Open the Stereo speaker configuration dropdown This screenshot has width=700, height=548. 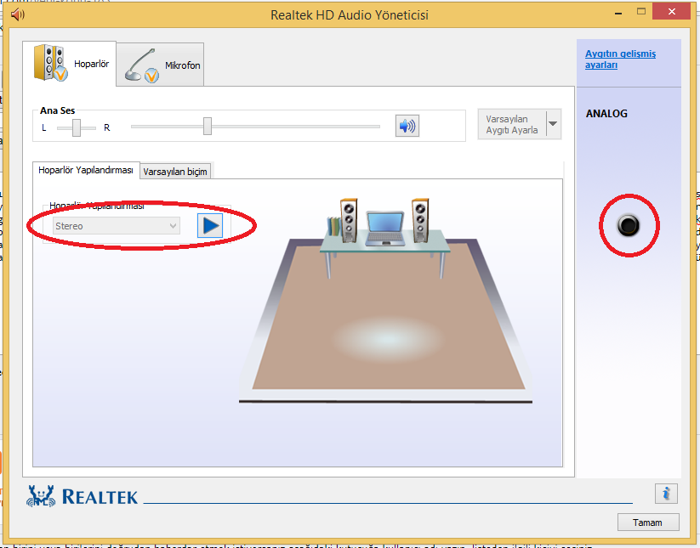[116, 226]
